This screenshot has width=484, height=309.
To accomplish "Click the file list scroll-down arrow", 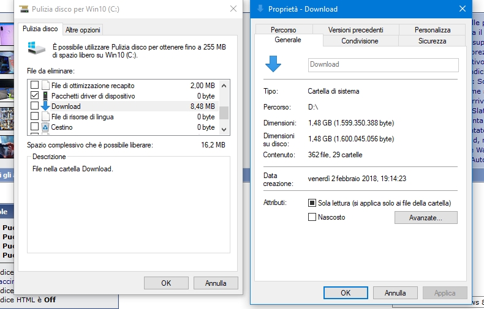I will coord(224,130).
